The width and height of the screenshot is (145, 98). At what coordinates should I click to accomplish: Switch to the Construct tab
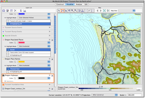[60, 4]
